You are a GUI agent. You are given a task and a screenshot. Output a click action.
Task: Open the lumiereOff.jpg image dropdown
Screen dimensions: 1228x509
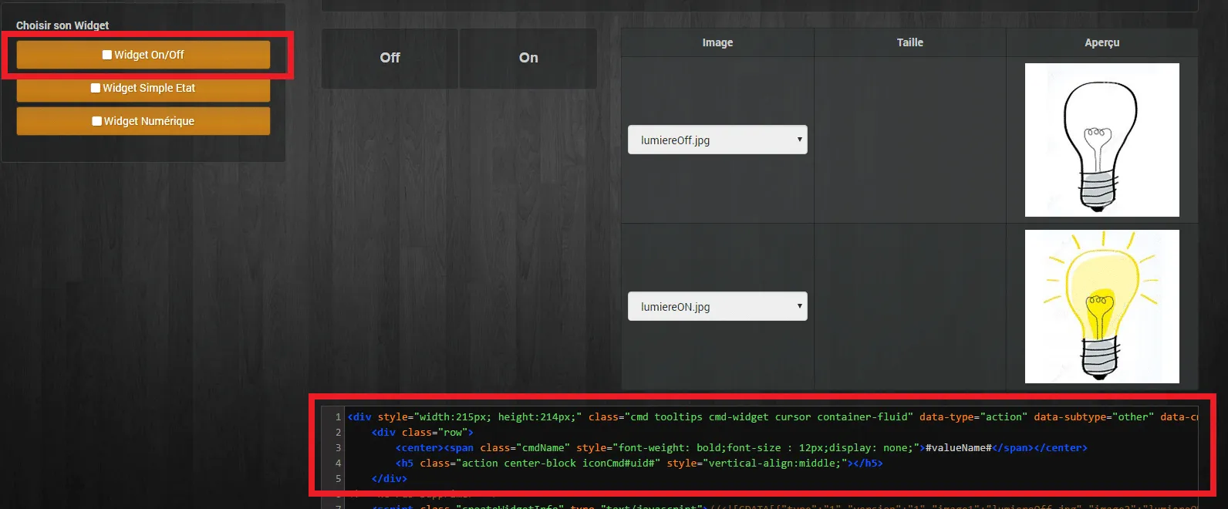click(x=717, y=140)
